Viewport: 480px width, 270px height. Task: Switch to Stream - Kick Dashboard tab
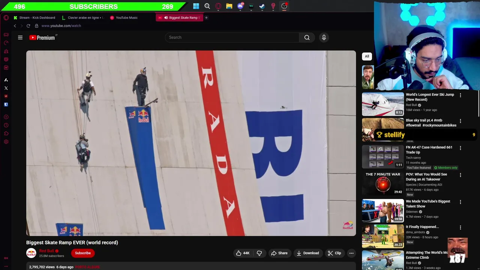coord(34,18)
